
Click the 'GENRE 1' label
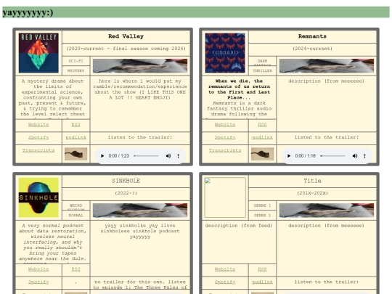tap(262, 205)
